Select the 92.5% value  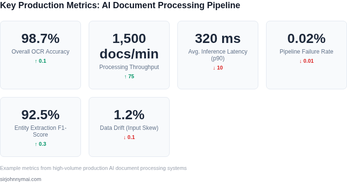(40, 114)
